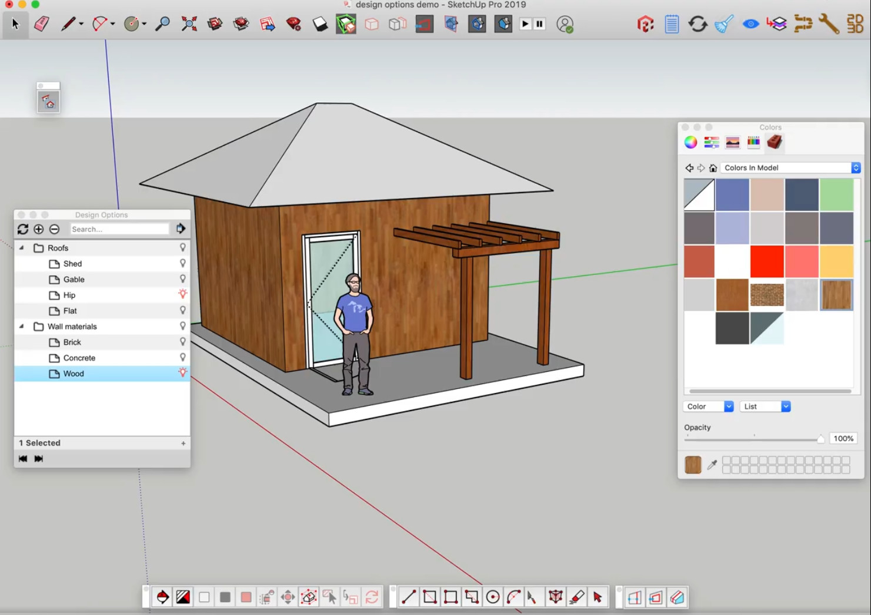The height and width of the screenshot is (615, 871).
Task: Pick the pink Eraser tool
Action: (x=42, y=24)
